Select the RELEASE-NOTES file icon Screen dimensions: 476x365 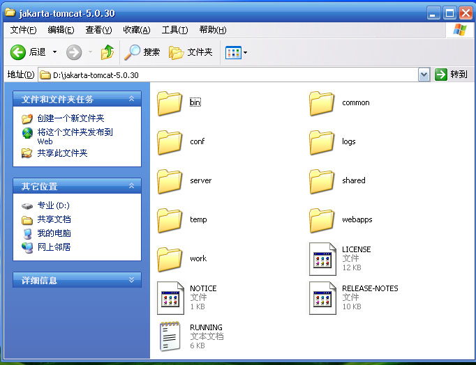[322, 298]
